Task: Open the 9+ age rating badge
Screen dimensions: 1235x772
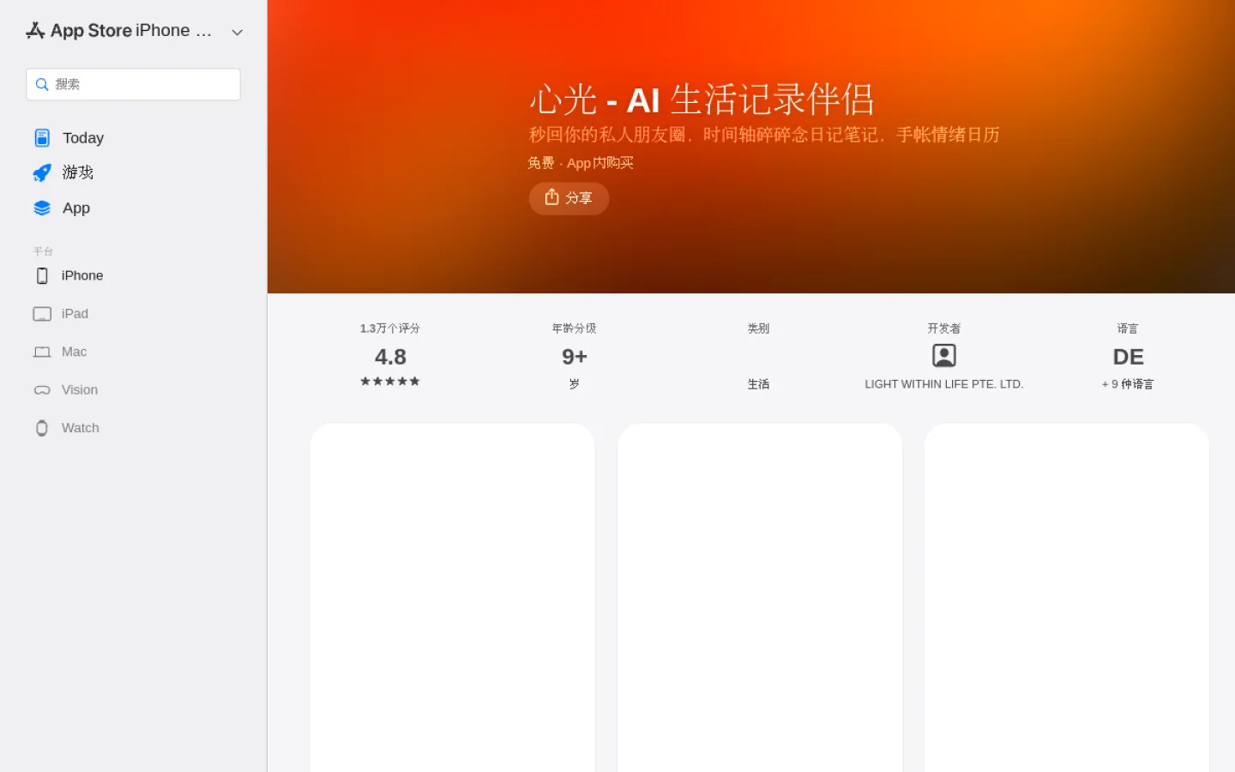Action: tap(575, 357)
